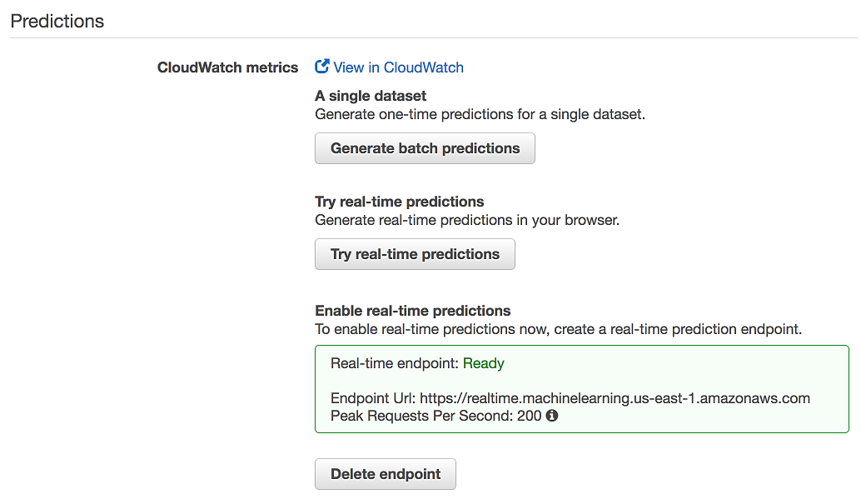Click the 'Enable real-time predictions' heading

point(412,311)
